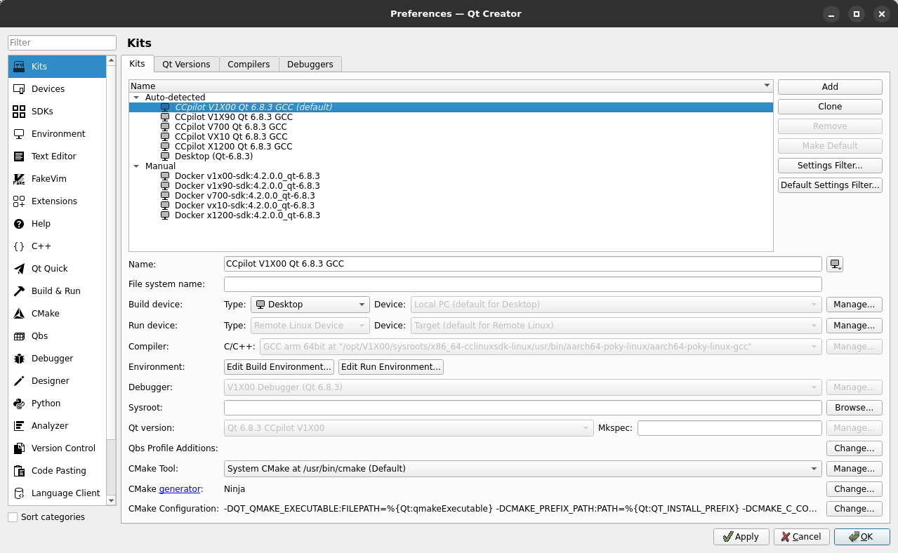The width and height of the screenshot is (898, 553).
Task: Open the Qt Quick settings icon
Action: 19,269
